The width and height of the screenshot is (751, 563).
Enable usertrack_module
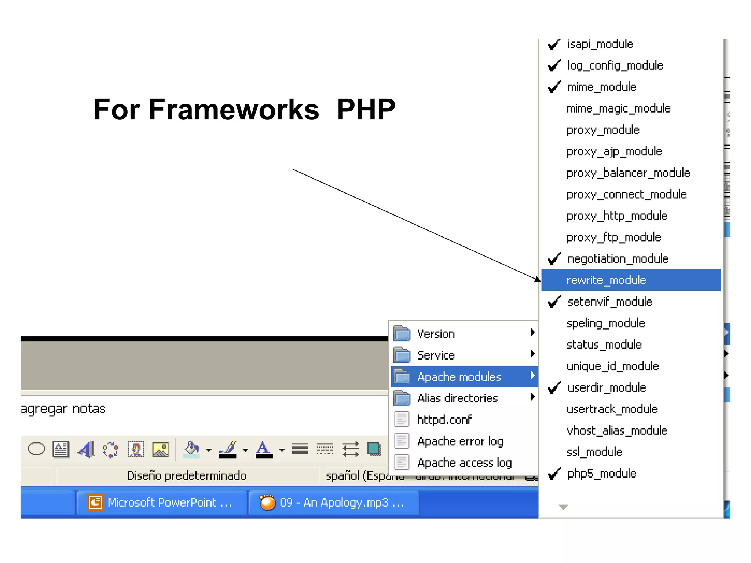pos(631,409)
